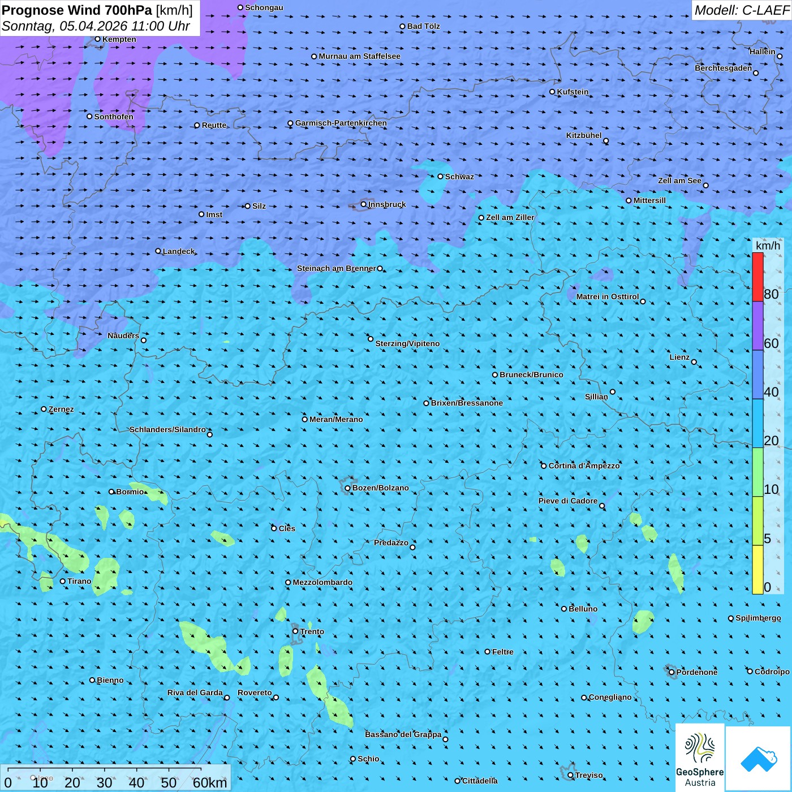Click the GeoSphere Austria logo
The height and width of the screenshot is (792, 792).
click(x=700, y=757)
